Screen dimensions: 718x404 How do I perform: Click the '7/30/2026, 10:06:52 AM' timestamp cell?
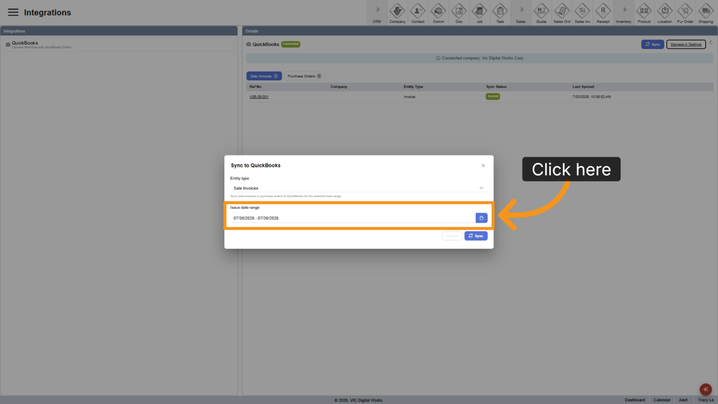pos(592,97)
